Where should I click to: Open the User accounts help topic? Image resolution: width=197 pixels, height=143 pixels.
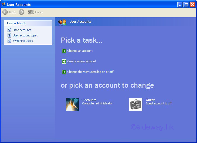[22, 30]
